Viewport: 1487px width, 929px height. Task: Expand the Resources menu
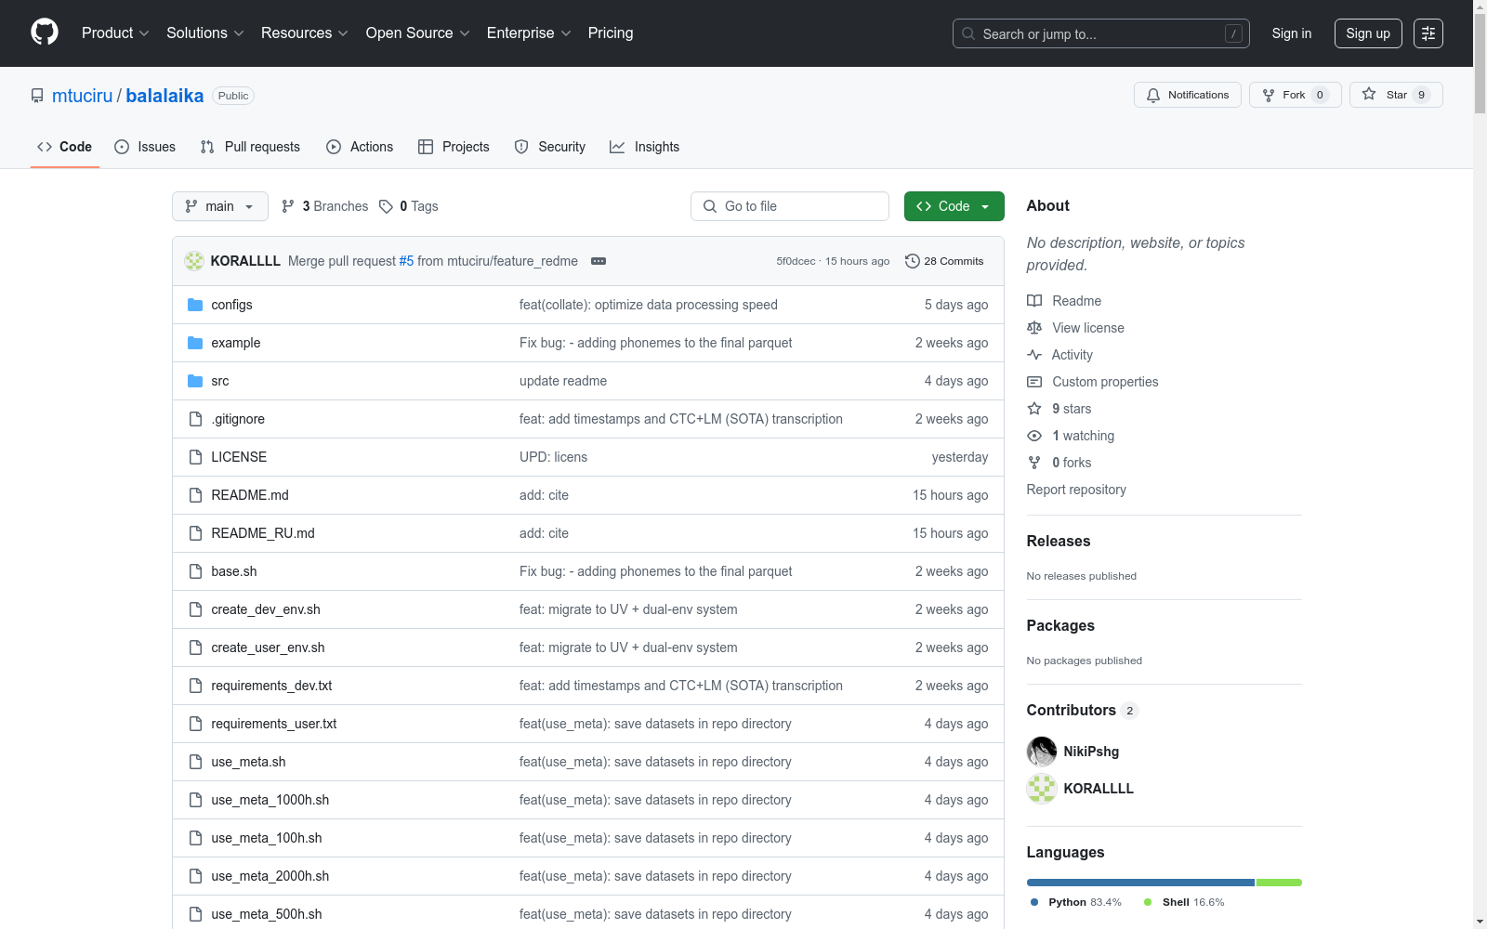[x=305, y=33]
